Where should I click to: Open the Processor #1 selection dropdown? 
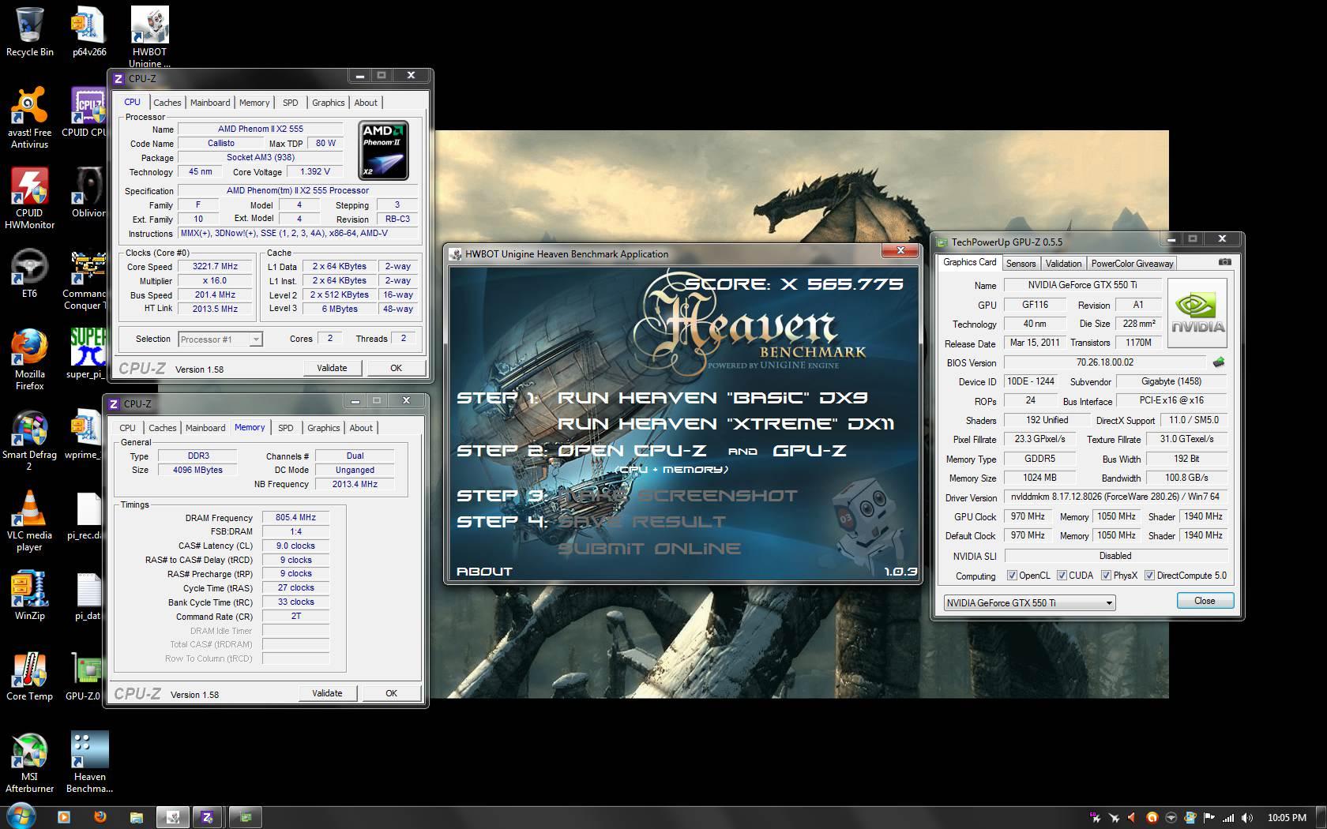click(220, 339)
